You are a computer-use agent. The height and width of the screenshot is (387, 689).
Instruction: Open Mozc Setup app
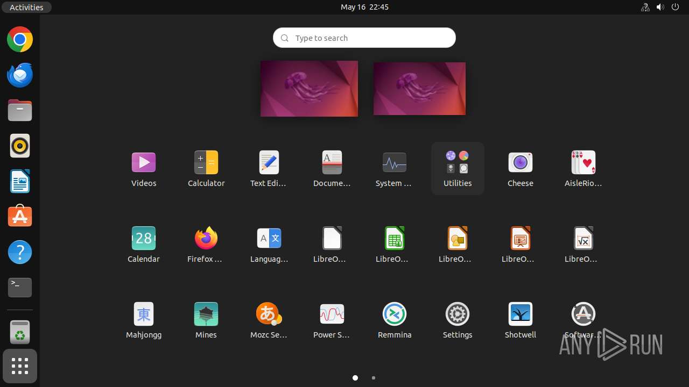click(x=269, y=320)
